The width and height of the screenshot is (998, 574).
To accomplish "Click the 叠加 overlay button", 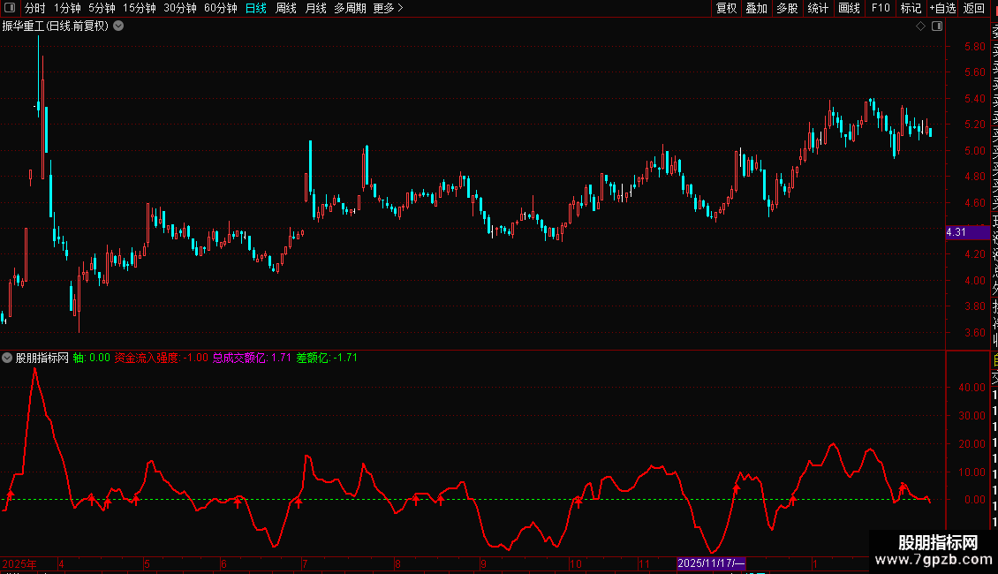I will point(757,8).
